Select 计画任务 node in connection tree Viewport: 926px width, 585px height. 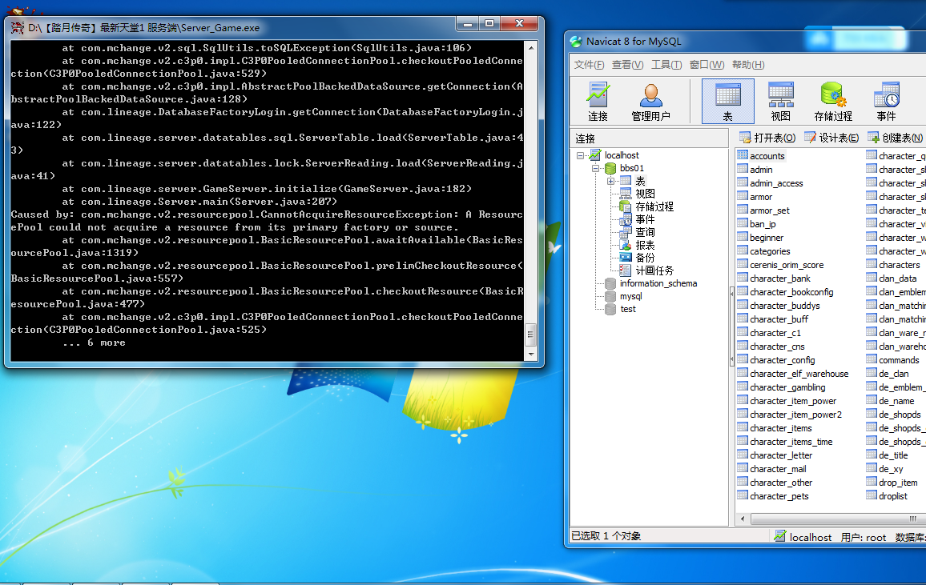pos(654,270)
